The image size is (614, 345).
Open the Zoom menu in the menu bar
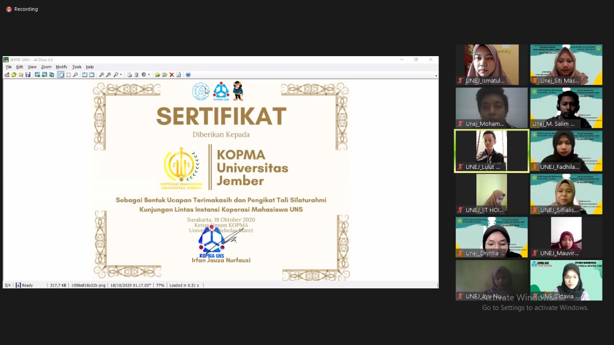[x=46, y=67]
